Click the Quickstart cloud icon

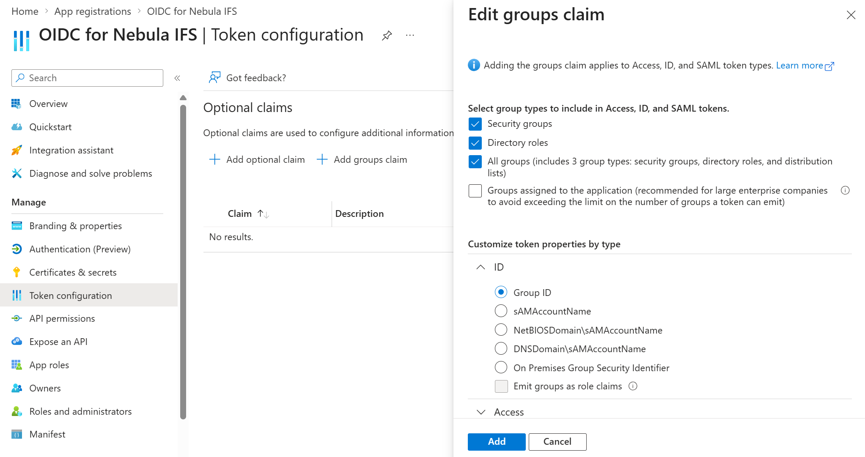(16, 127)
